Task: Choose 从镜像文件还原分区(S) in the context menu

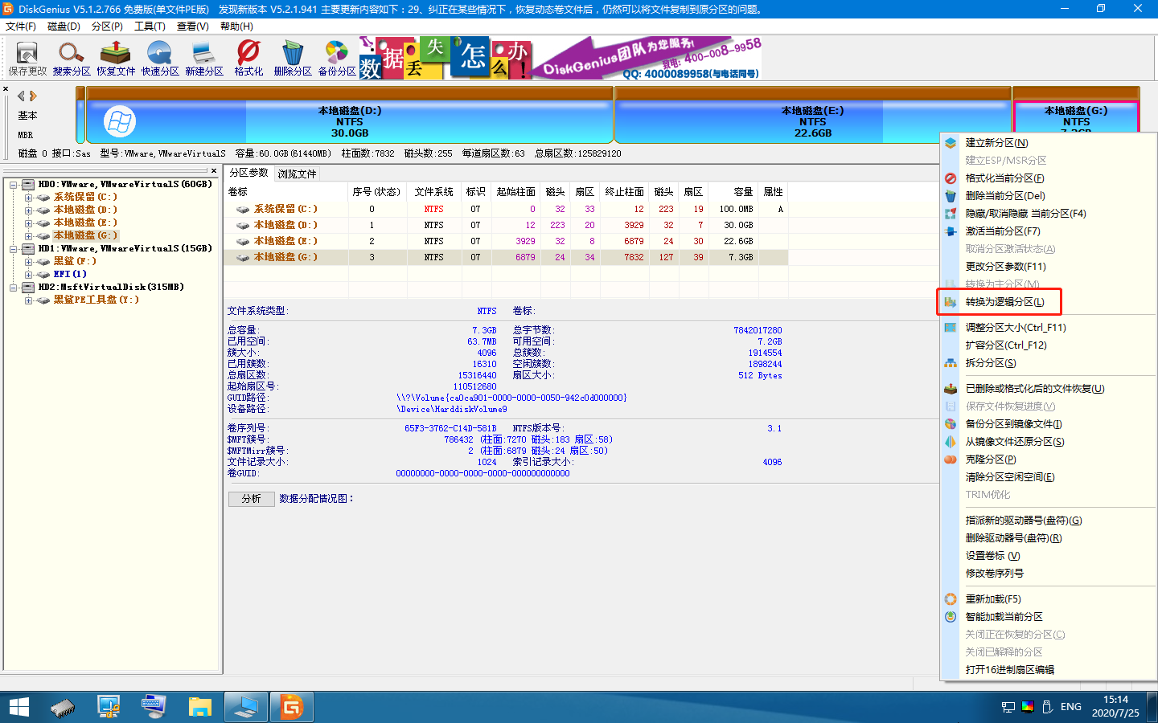Action: 1048,442
